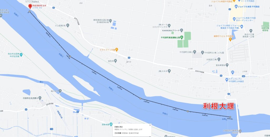Click the measurement endpoint labeled 3.92 km
This screenshot has width=270, height=137.
pyautogui.click(x=230, y=117)
